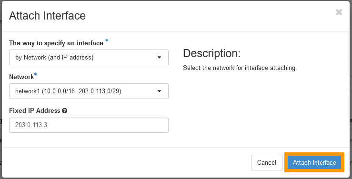Click the Fixed IP Address input field
Screen dimensions: 352x179
(x=89, y=125)
